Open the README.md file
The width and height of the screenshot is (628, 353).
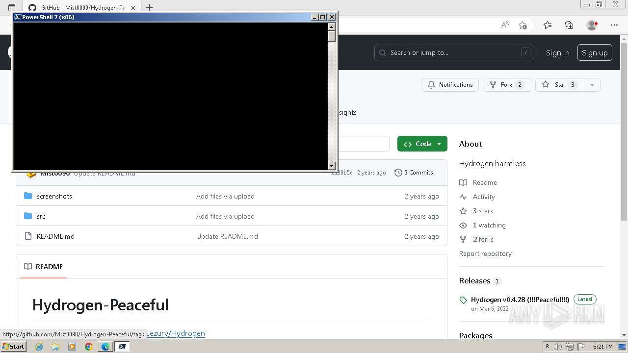pos(55,236)
